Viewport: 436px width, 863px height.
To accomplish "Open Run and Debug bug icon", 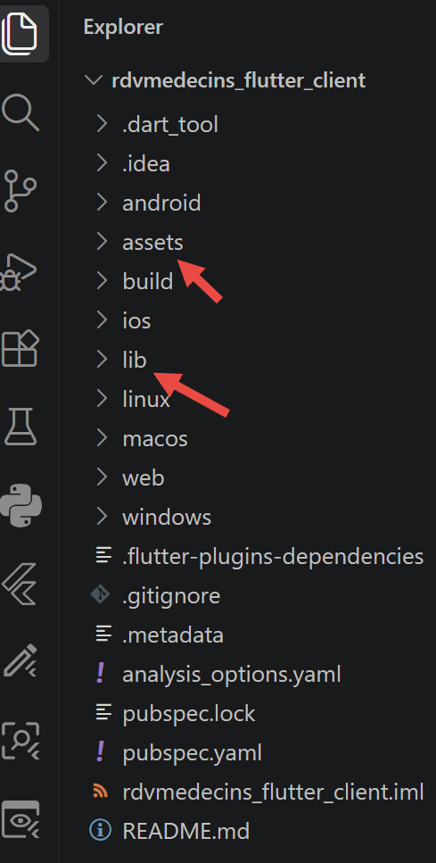I will coord(20,272).
